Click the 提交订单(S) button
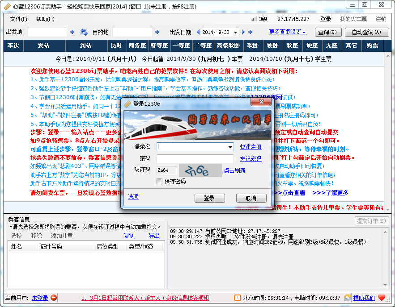Screen dimensions: 395x307 click(x=372, y=221)
